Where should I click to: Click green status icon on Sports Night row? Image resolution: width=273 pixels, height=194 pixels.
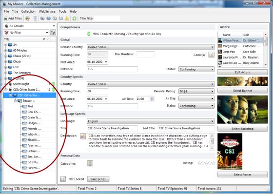[x=53, y=84]
